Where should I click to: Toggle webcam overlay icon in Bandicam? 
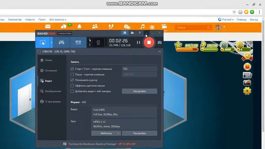pos(98,42)
